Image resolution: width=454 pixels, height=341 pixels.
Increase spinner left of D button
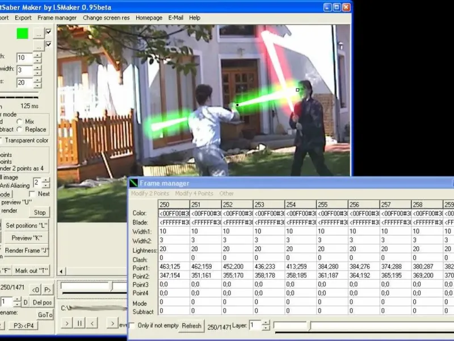click(18, 300)
